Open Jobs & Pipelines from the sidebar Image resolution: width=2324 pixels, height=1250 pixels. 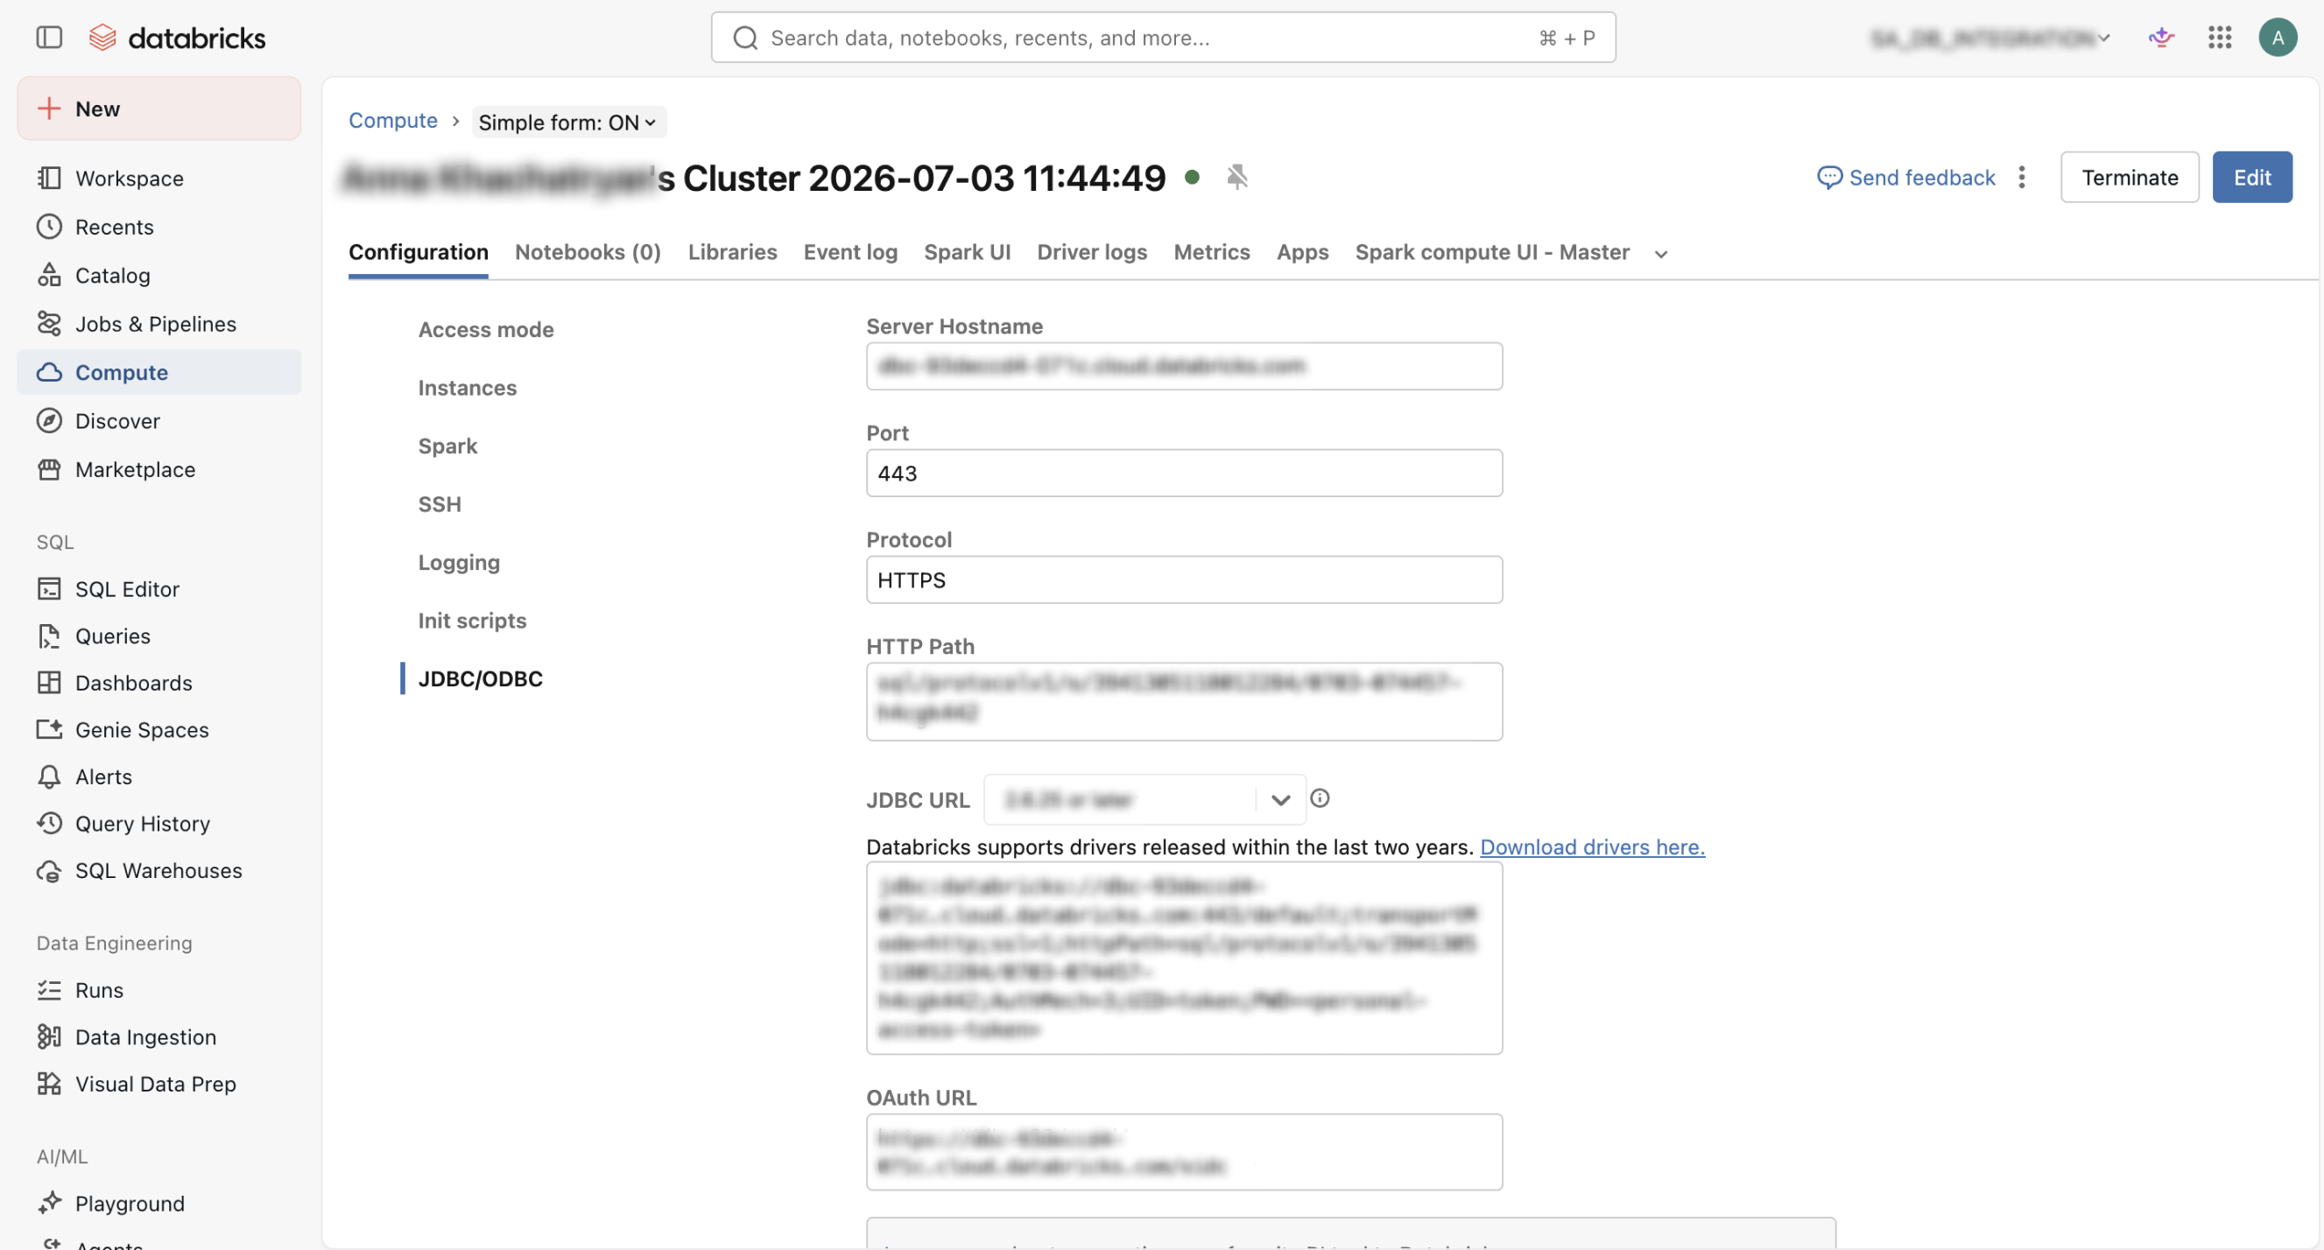pyautogui.click(x=158, y=324)
